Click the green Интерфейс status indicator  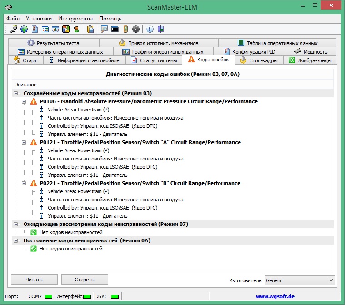click(87, 297)
